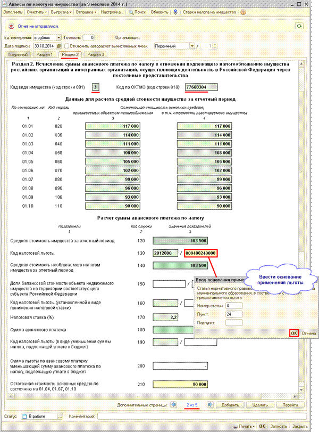319x432 pixels.
Task: Click Отмена in the Ввод основания dialog
Action: click(308, 333)
